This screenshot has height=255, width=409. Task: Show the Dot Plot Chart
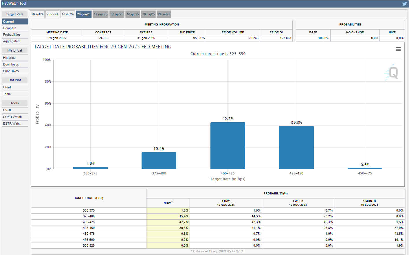coord(15,88)
